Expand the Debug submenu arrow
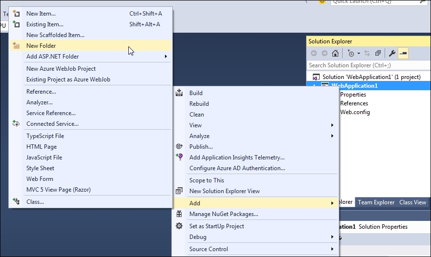Image resolution: width=431 pixels, height=257 pixels. pyautogui.click(x=332, y=237)
